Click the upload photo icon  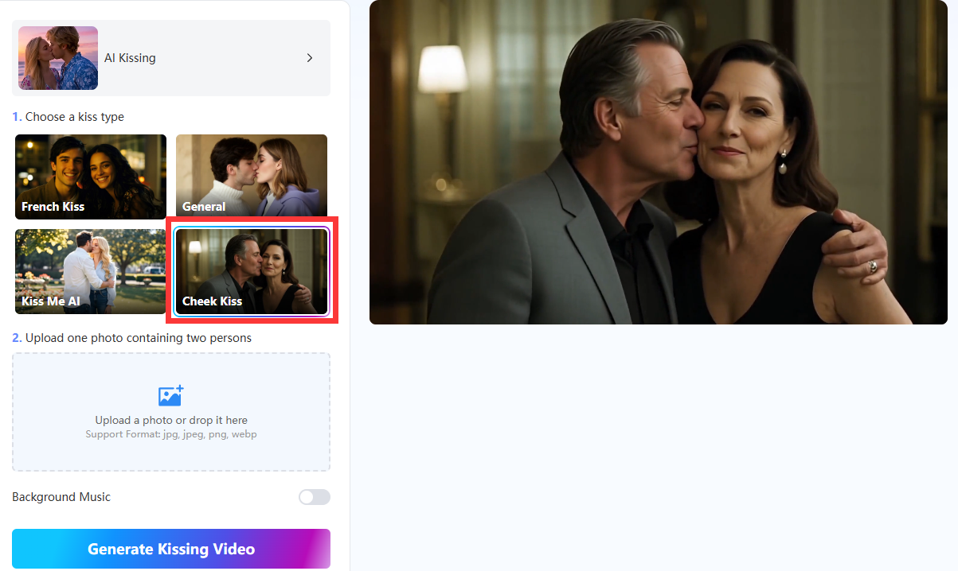[x=170, y=395]
